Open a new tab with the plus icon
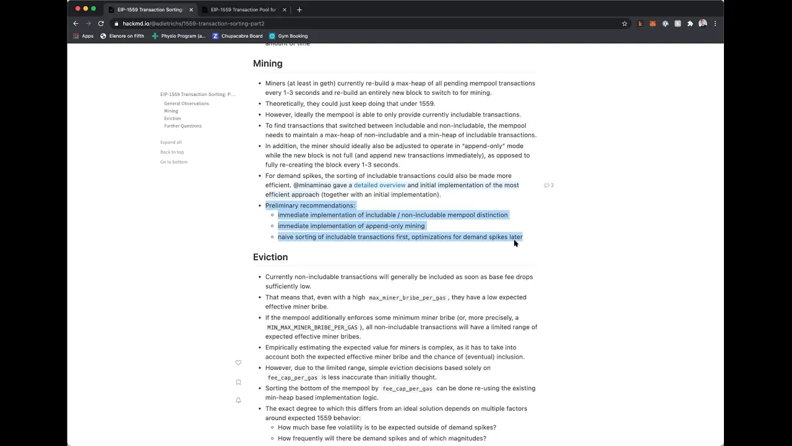Viewport: 792px width, 446px height. click(299, 10)
